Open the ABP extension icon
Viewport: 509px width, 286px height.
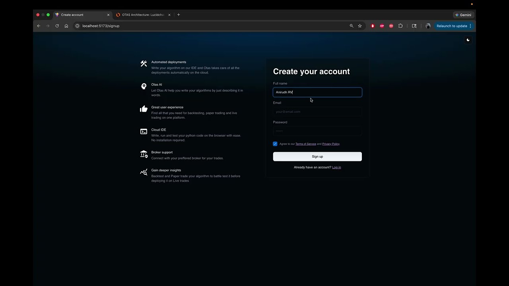pyautogui.click(x=382, y=26)
